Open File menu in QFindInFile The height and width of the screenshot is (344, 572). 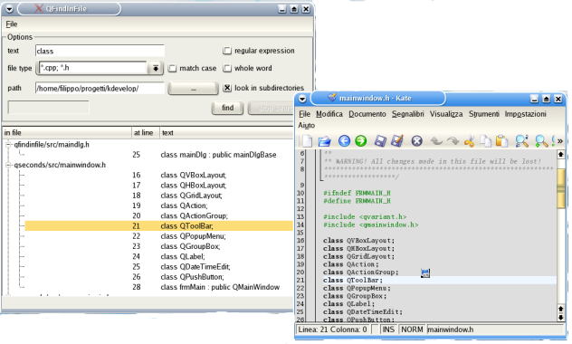pos(11,24)
